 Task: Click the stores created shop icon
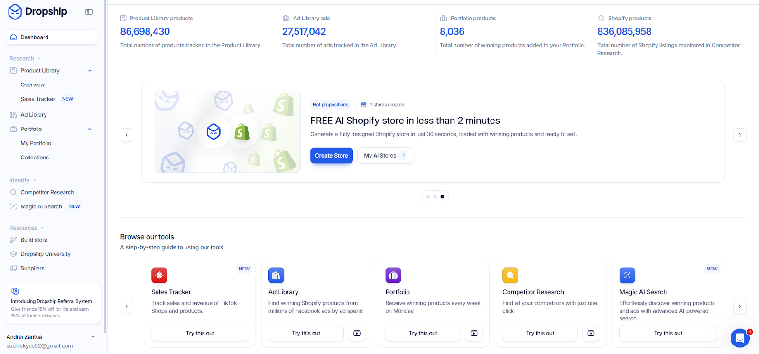coord(364,105)
